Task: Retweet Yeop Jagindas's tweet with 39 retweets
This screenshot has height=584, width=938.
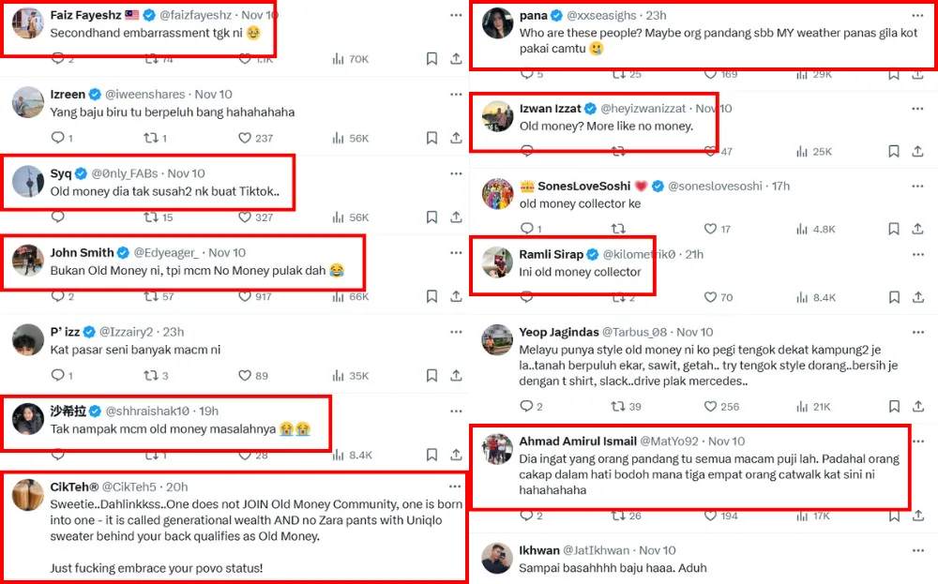Action: [x=618, y=406]
